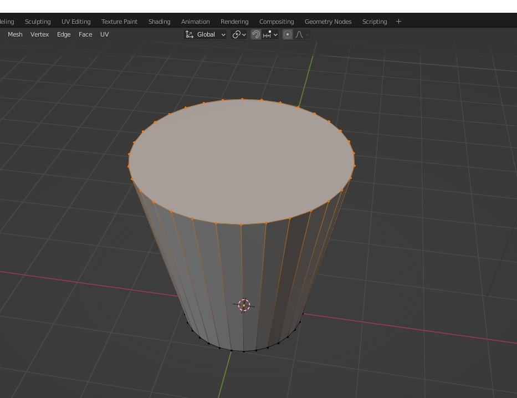Open the Compositing workspace tab
The width and height of the screenshot is (517, 398).
(277, 22)
